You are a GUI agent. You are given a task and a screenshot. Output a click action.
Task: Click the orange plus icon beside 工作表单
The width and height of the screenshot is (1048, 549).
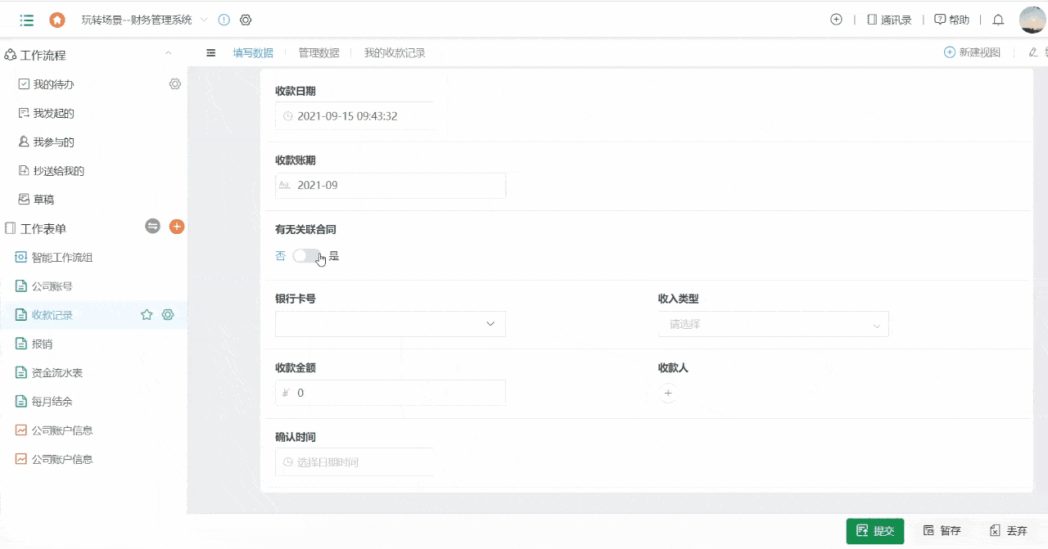(177, 227)
